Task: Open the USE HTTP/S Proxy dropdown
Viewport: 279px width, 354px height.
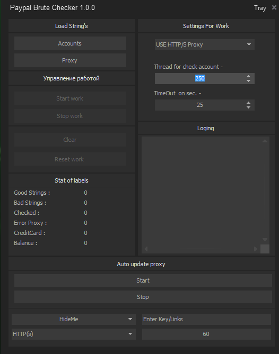Action: pos(205,44)
